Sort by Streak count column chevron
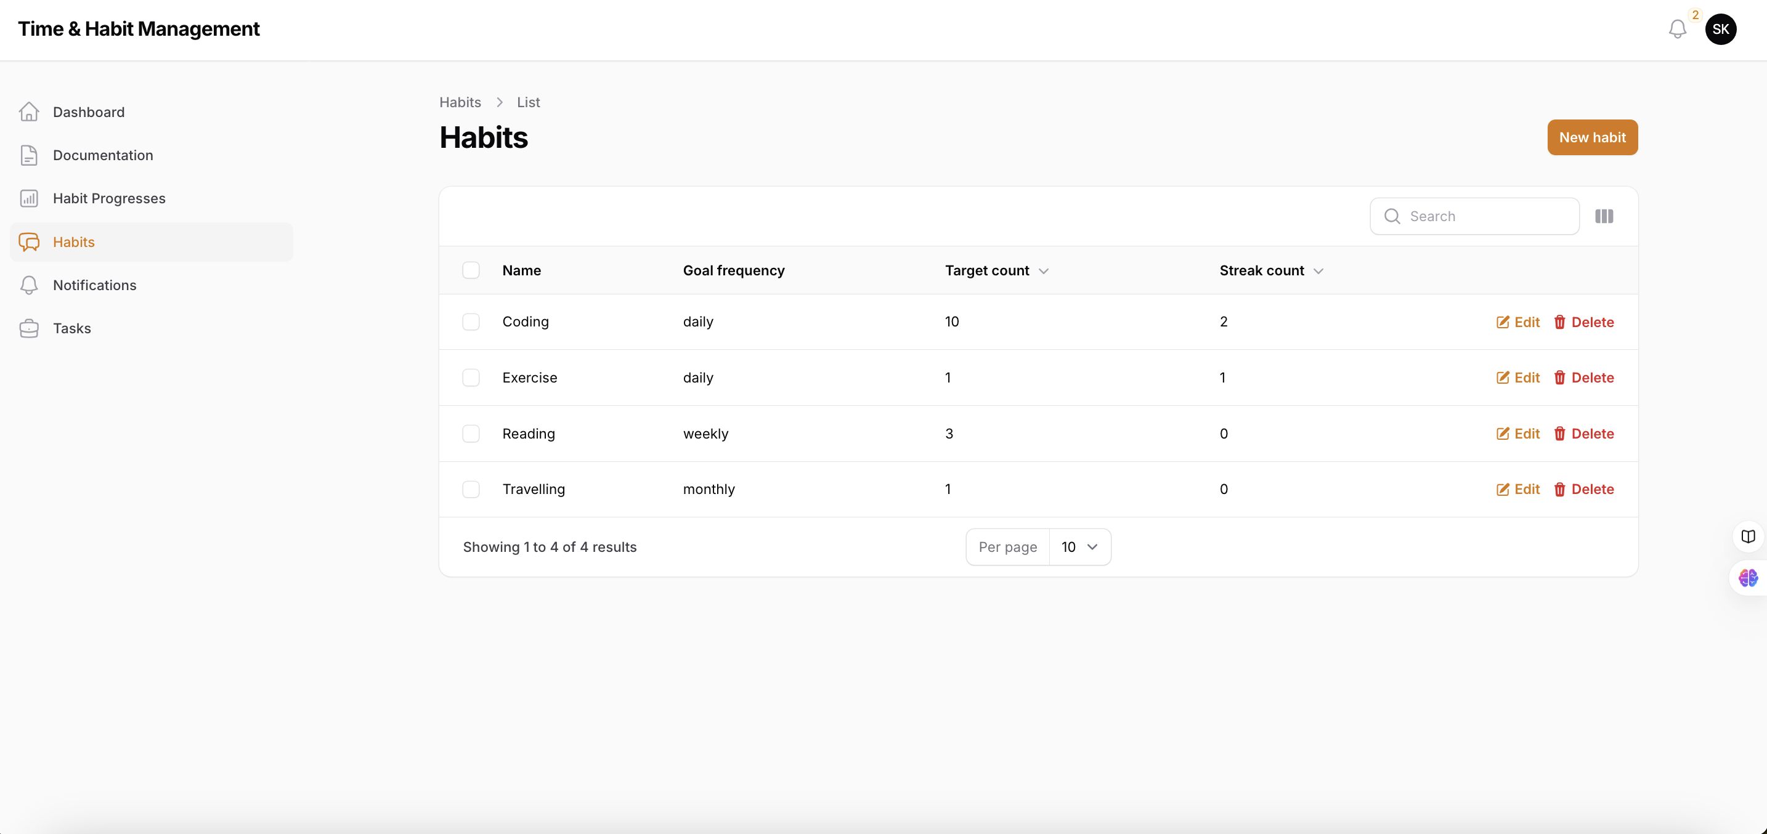Screen dimensions: 1767x834 tap(1318, 271)
